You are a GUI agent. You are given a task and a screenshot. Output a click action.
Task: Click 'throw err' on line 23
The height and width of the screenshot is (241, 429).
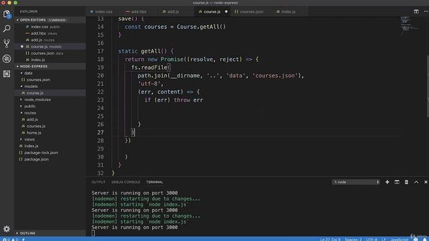[188, 100]
